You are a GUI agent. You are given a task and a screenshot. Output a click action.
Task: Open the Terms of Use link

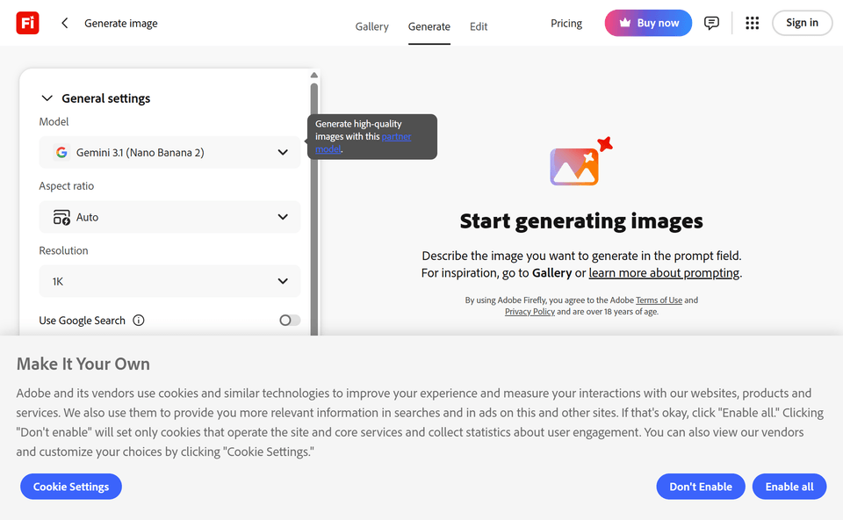pos(659,300)
